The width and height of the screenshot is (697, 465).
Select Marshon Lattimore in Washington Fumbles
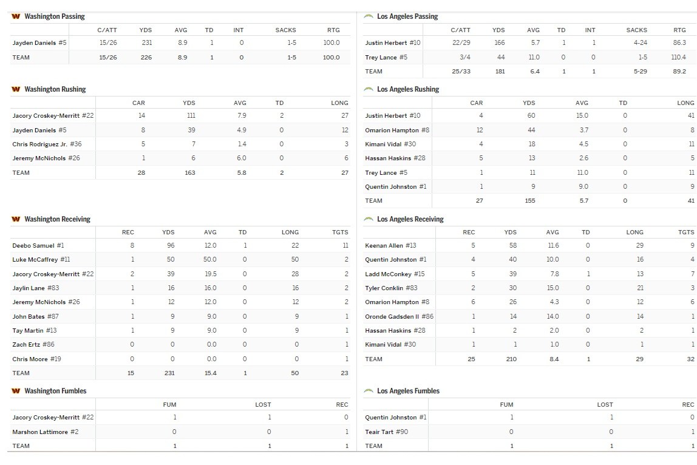(40, 432)
